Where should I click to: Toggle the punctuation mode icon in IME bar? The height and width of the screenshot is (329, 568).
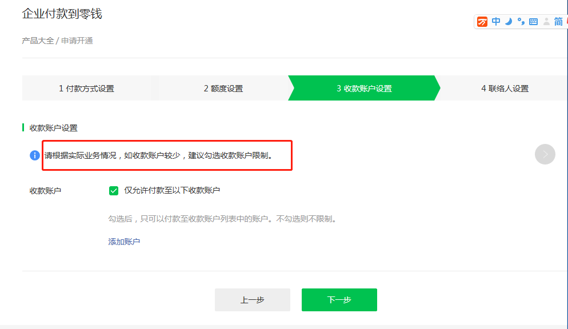521,22
